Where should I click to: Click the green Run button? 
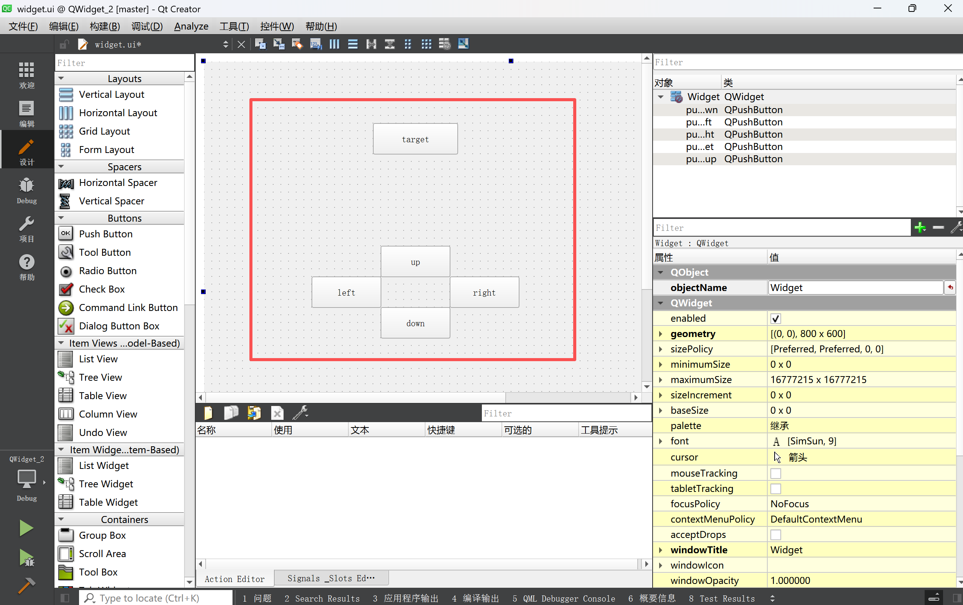point(26,528)
